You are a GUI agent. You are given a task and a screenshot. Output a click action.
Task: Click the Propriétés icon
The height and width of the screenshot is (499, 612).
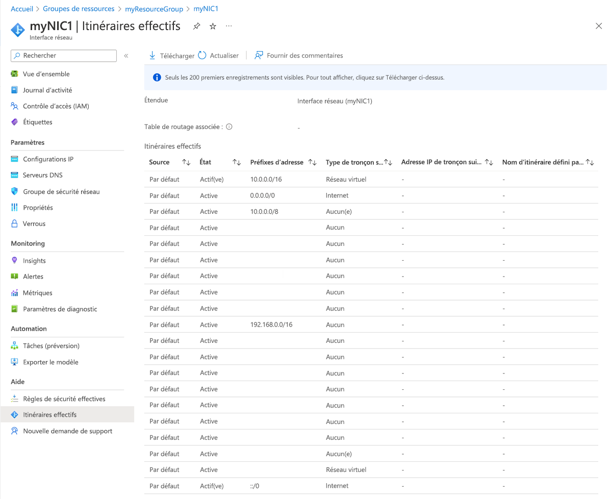click(x=14, y=208)
